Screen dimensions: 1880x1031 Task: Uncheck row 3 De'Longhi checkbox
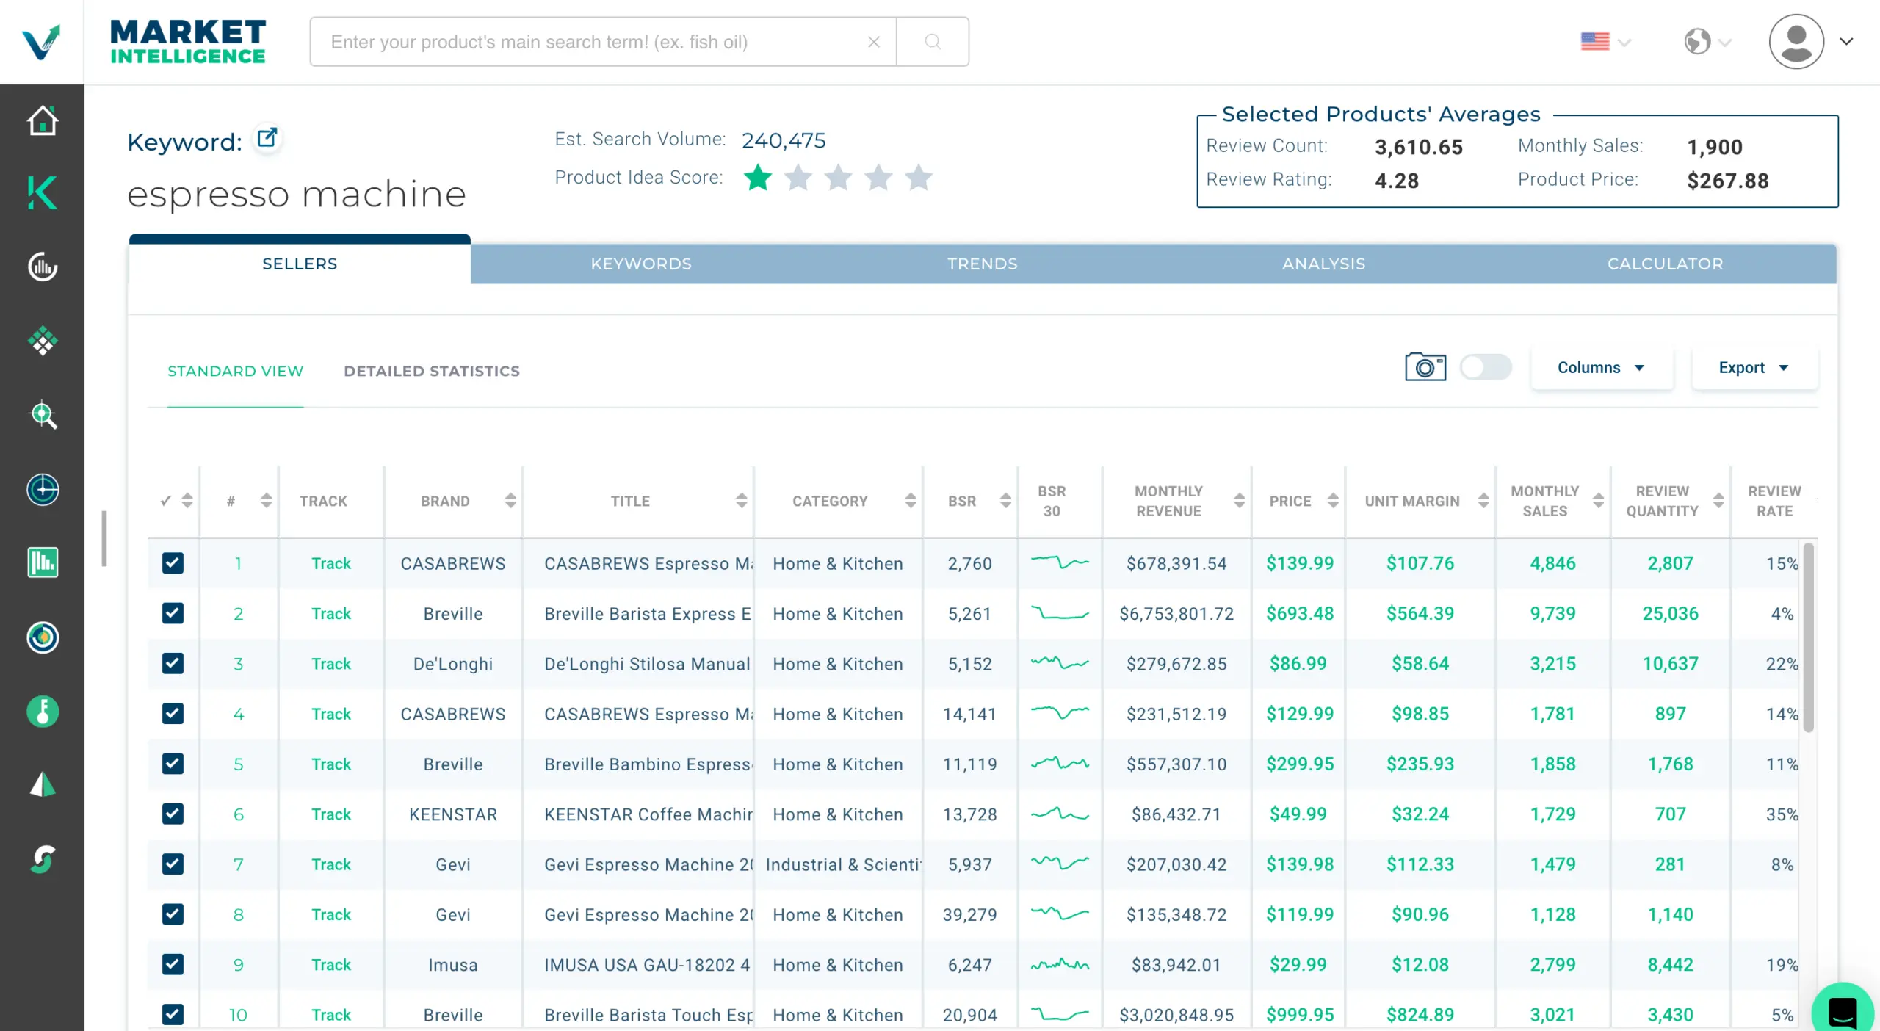pos(173,663)
